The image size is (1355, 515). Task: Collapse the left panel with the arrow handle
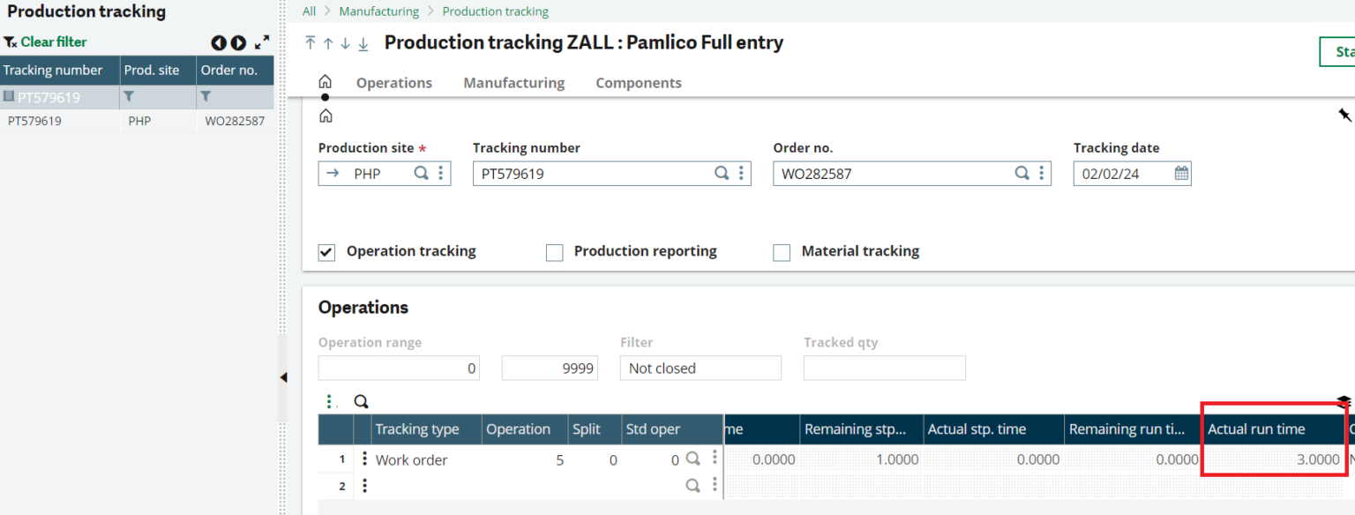[x=282, y=377]
